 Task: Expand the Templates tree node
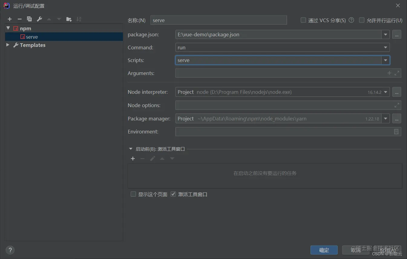(x=8, y=45)
